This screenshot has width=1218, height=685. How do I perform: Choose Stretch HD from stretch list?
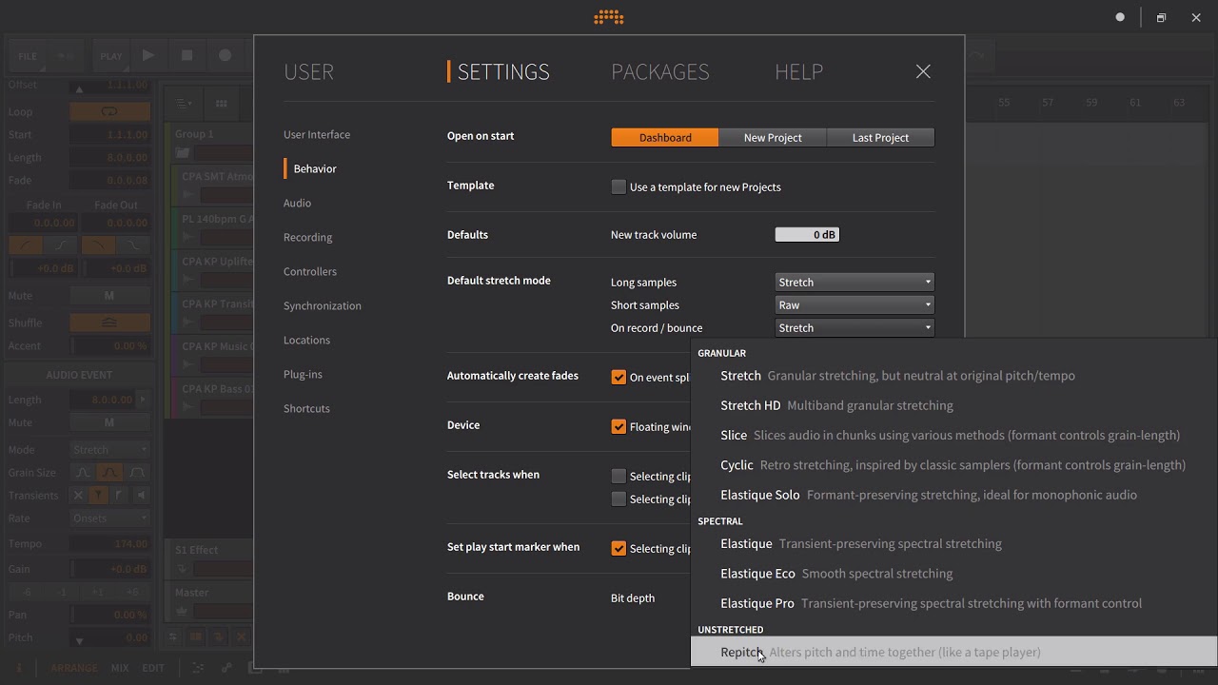953,405
